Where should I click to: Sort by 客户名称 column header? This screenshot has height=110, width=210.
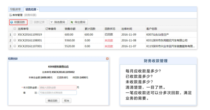tap(152, 29)
